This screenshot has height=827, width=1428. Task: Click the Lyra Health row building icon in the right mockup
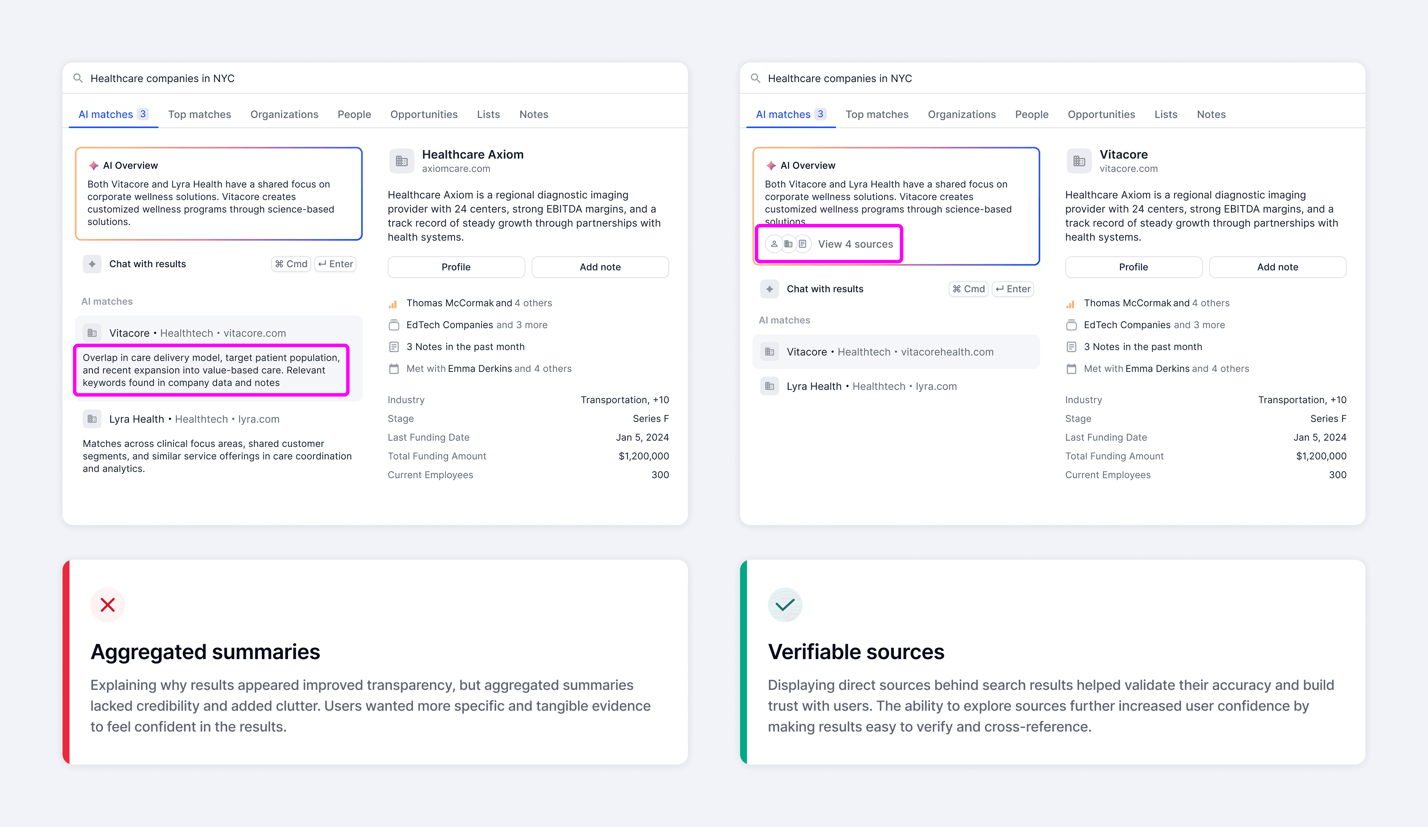(769, 386)
